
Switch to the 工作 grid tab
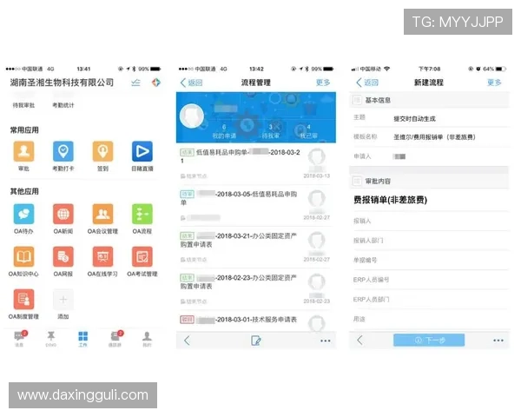coord(82,339)
